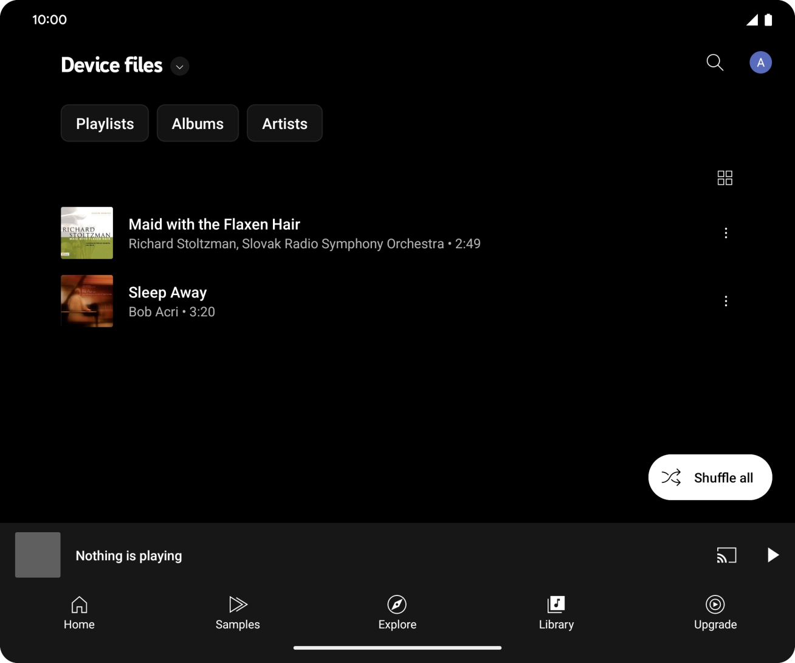Open your account profile avatar
This screenshot has width=795, height=663.
point(760,62)
